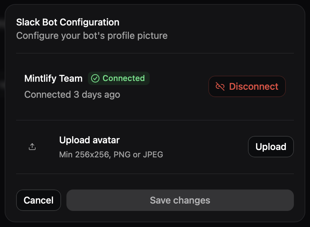Image resolution: width=310 pixels, height=227 pixels.
Task: Click the Slack Bot Configuration title
Action: coord(68,22)
